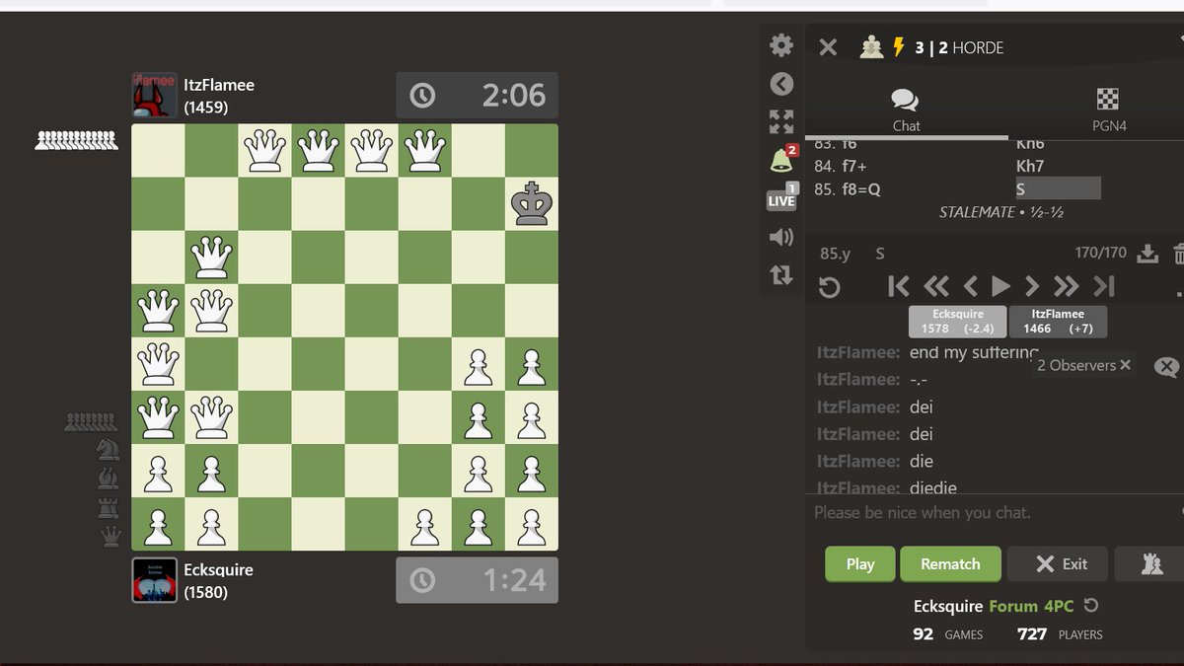
Task: Download the game with the download icon
Action: pyautogui.click(x=1147, y=254)
